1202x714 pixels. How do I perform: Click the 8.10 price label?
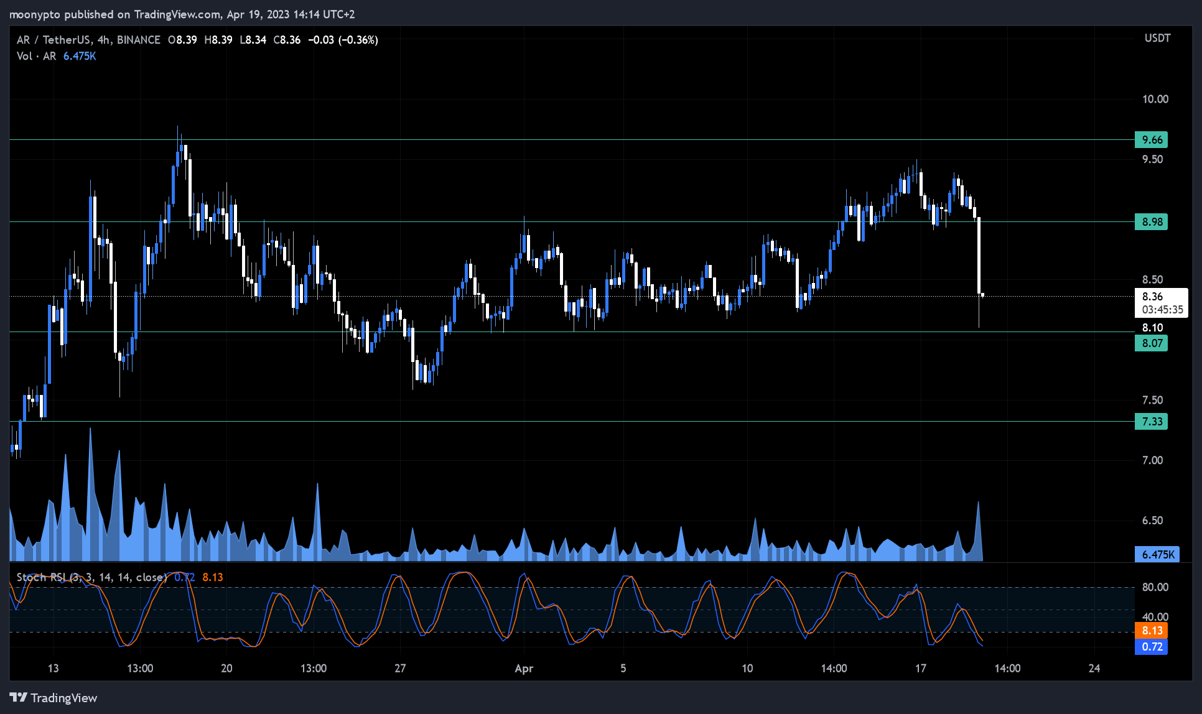point(1152,328)
